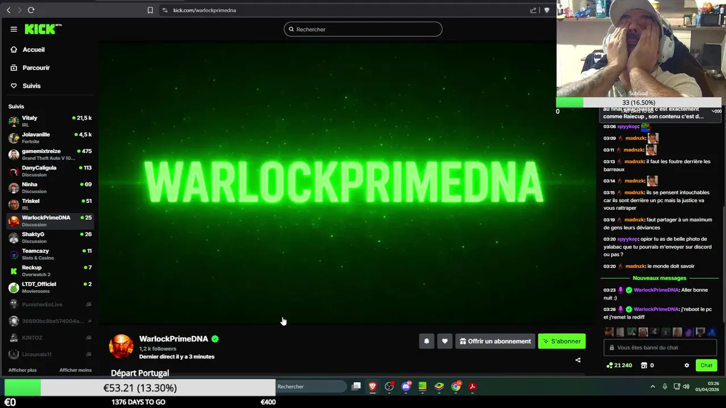Click the green S'abonner button
The image size is (726, 408).
562,341
